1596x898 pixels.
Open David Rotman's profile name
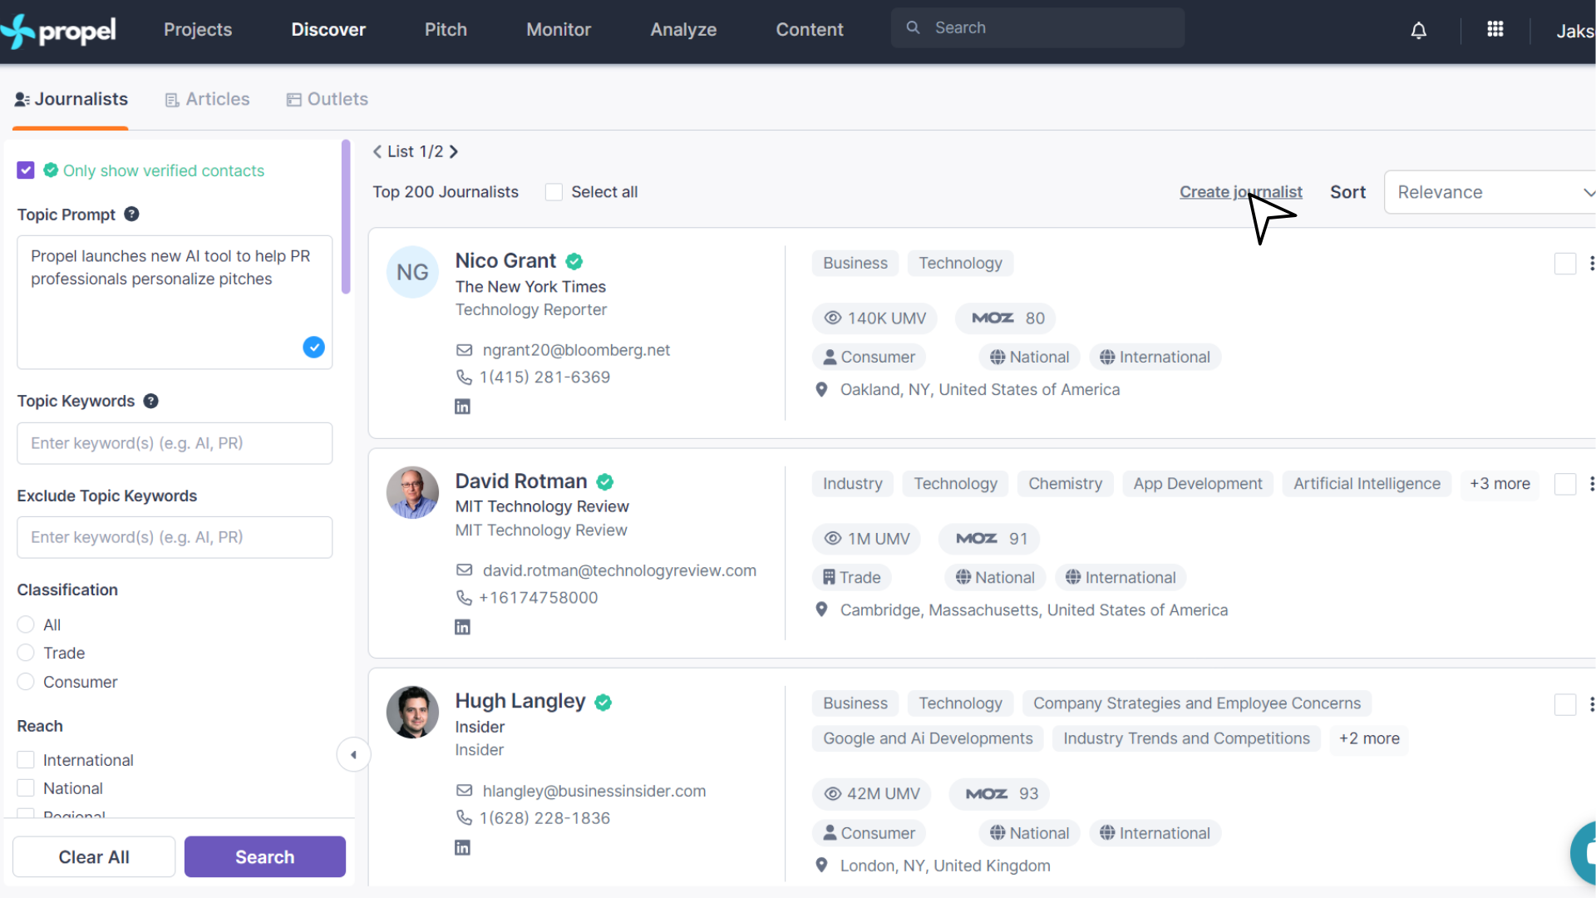(x=521, y=481)
